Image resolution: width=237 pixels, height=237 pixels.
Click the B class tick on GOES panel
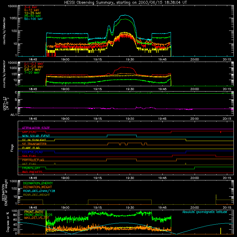click(x=16, y=100)
